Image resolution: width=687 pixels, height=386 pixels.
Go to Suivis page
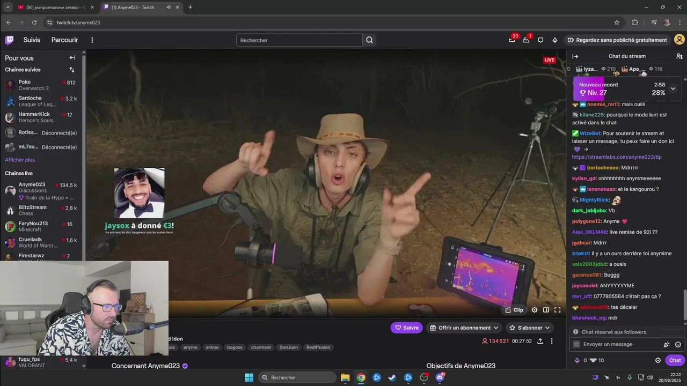tap(32, 40)
